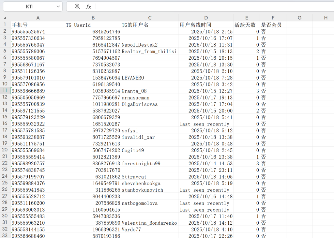Click the 活跃天数 header cell

tap(247, 25)
